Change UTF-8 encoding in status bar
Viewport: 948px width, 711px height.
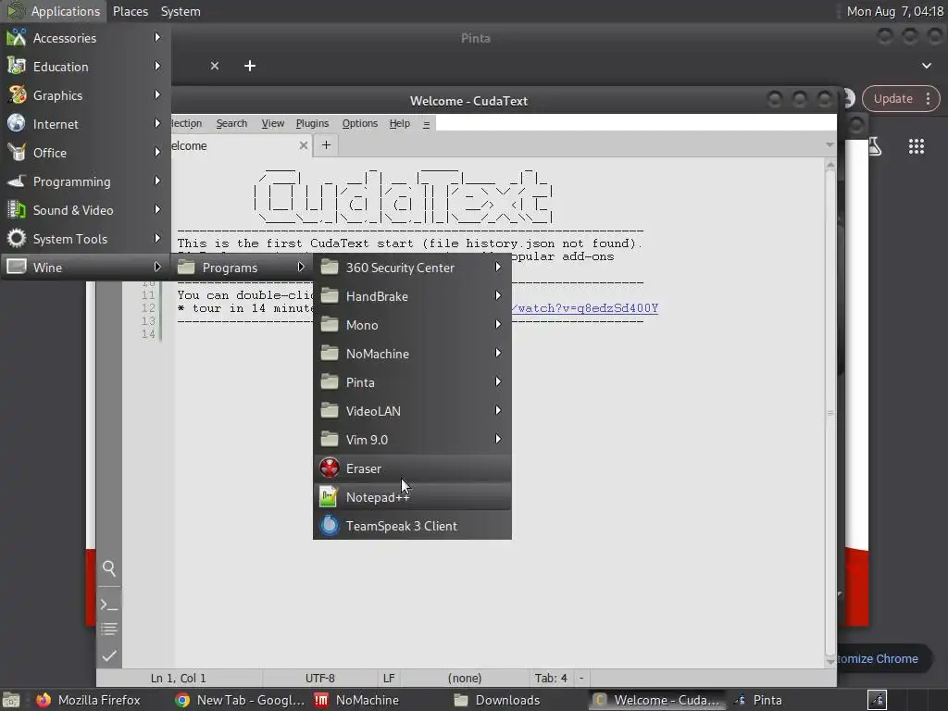pos(319,679)
